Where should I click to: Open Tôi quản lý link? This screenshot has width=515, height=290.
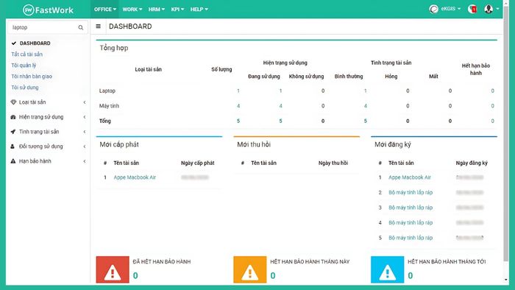pyautogui.click(x=24, y=66)
